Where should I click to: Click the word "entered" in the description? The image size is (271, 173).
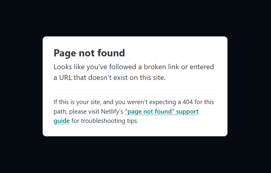click(x=202, y=67)
